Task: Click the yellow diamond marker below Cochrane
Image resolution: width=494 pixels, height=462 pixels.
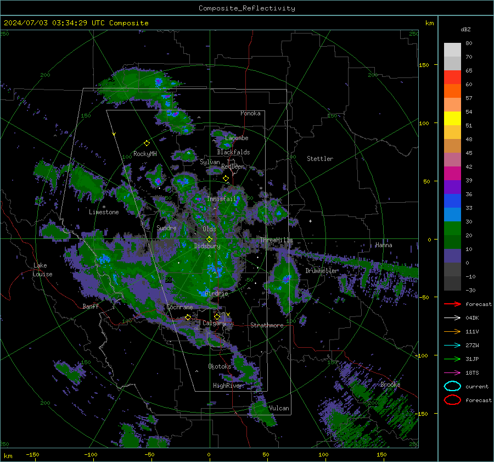Action: [188, 317]
